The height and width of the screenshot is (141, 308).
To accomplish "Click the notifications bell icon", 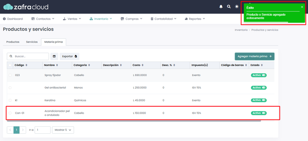I will tap(221, 7).
